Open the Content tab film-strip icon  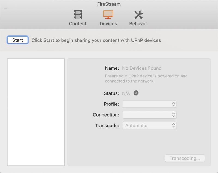point(78,15)
